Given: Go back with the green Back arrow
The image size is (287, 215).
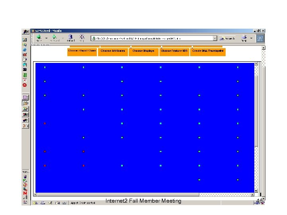Looking at the screenshot, I should tap(39, 38).
